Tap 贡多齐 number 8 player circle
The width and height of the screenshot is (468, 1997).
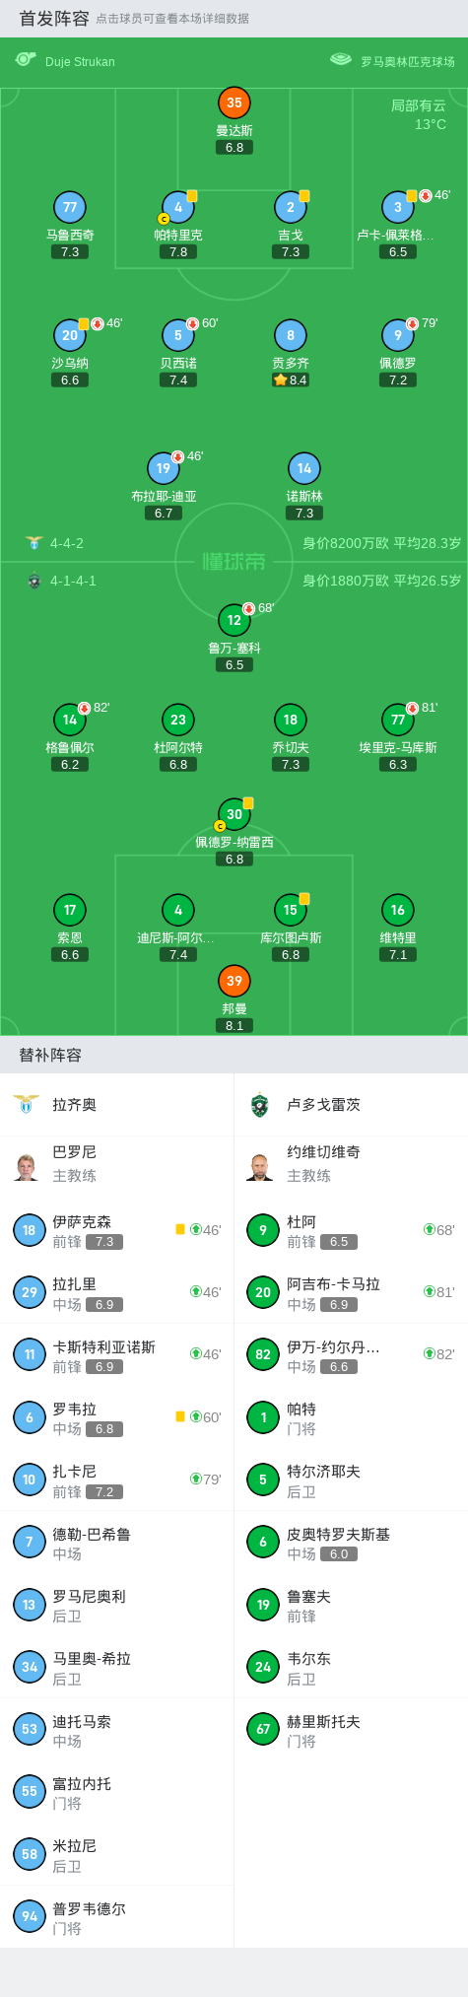(x=290, y=335)
